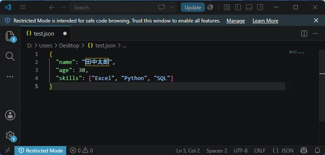Expand the chat dropdown chevron
The width and height of the screenshot is (325, 155).
(x=171, y=8)
